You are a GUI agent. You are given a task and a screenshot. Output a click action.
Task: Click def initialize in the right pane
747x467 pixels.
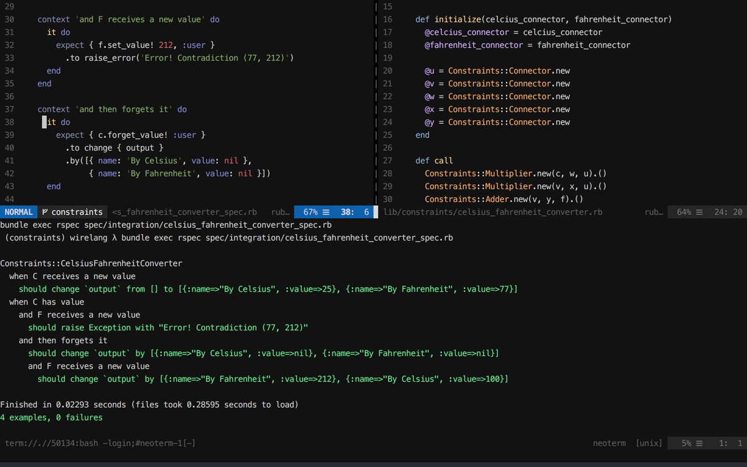pyautogui.click(x=449, y=20)
